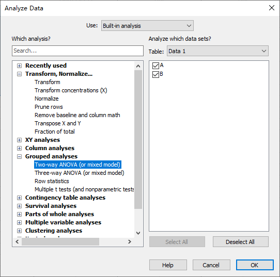
Task: Expand the XY analyses category
Action: [19, 140]
